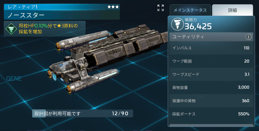Select the 採鉱ボーナス stat row
Screen dimensions: 259x131
[211, 114]
